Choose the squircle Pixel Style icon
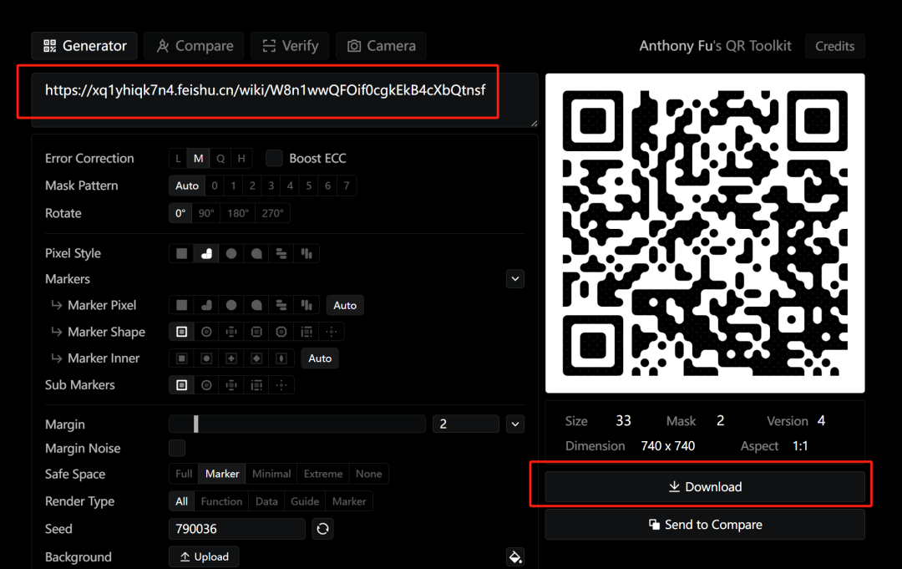Image resolution: width=902 pixels, height=569 pixels. (256, 253)
